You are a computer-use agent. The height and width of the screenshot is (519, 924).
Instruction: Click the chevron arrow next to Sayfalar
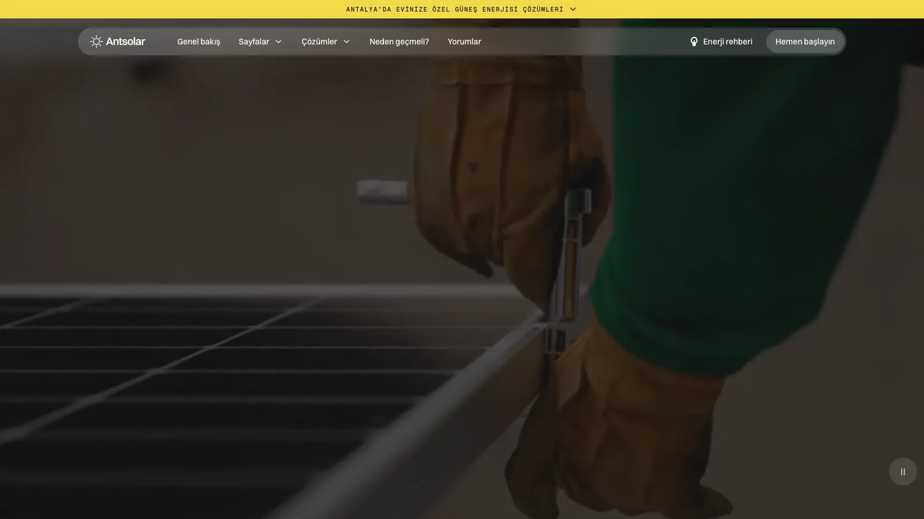click(278, 42)
